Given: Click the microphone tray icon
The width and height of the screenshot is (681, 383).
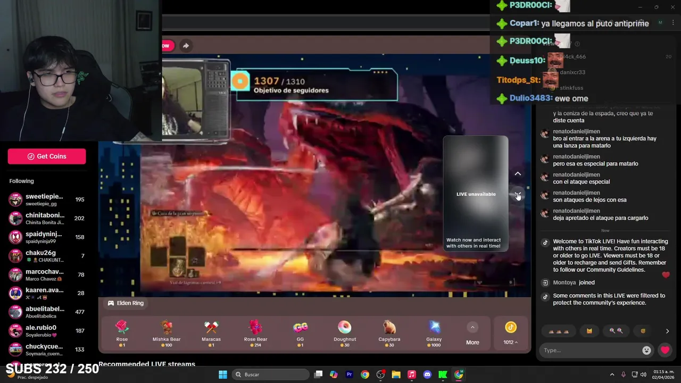Looking at the screenshot, I should coord(624,374).
